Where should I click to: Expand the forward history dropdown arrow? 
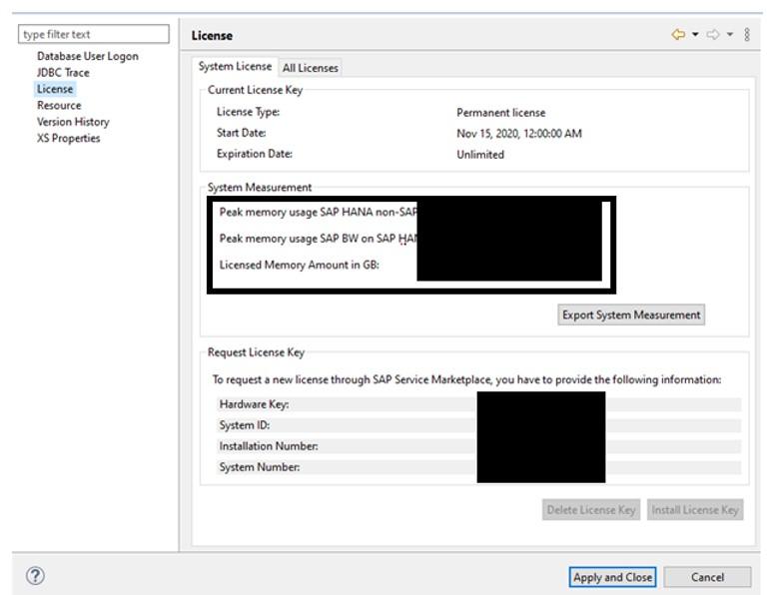(730, 35)
